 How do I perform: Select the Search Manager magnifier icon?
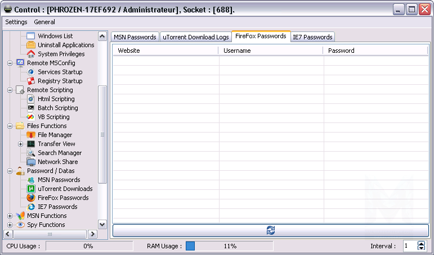(31, 153)
